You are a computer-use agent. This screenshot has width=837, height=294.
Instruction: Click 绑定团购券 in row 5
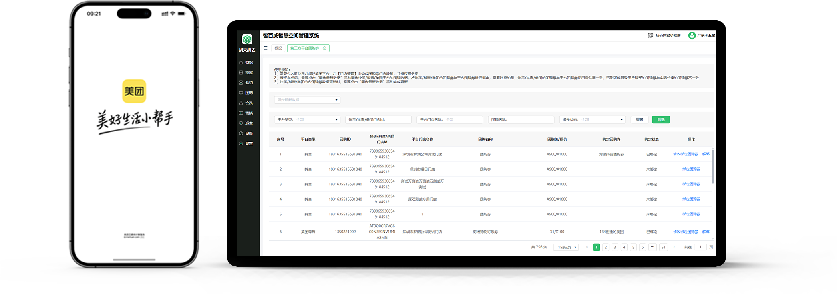pos(691,214)
